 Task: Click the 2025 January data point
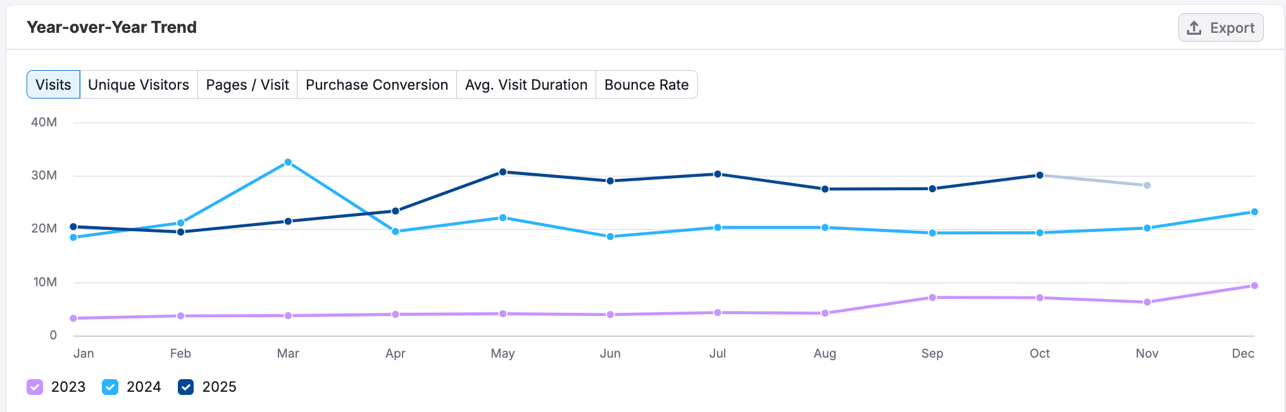point(73,227)
